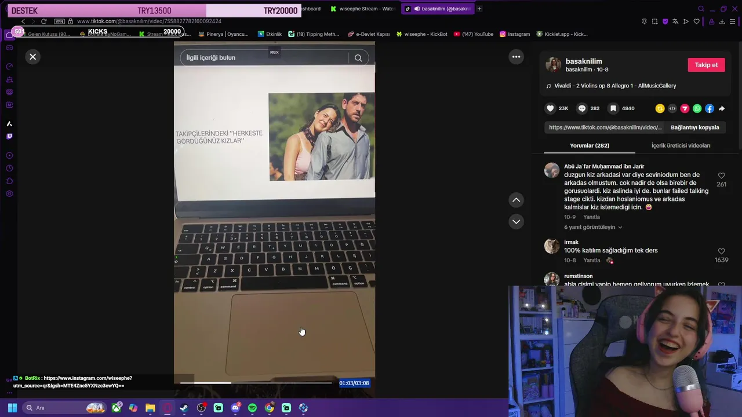Open e-Devlet Kapısı bookmark
742x417 pixels.
coord(369,34)
